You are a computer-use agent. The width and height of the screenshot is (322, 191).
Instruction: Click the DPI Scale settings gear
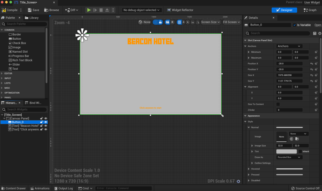click(238, 181)
